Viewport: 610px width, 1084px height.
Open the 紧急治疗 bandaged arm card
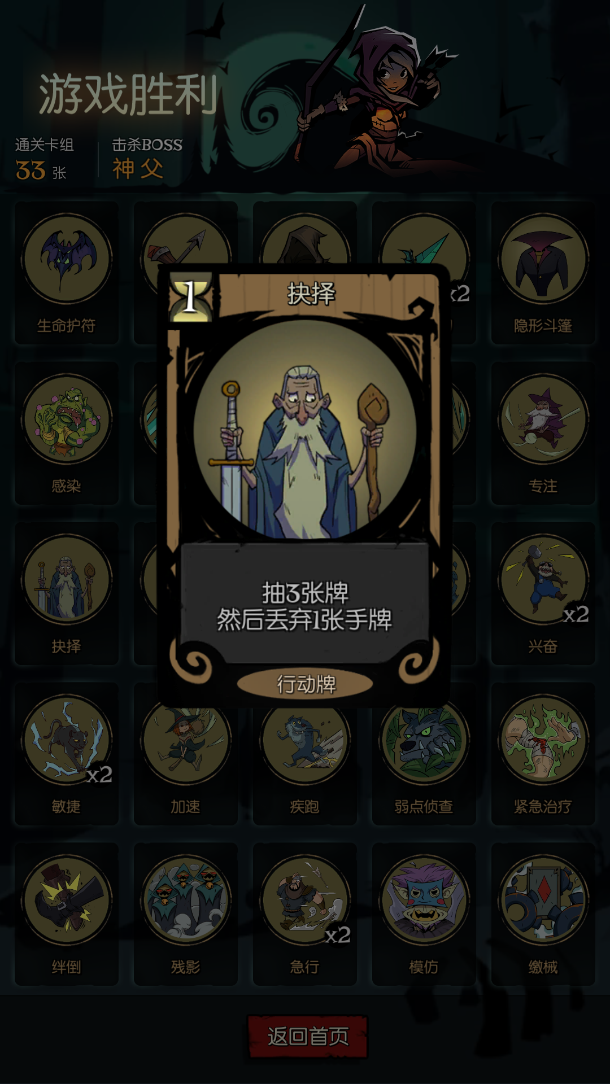[543, 754]
